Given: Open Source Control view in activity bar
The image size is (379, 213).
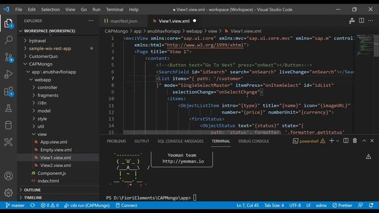Looking at the screenshot, I should pos(8,57).
